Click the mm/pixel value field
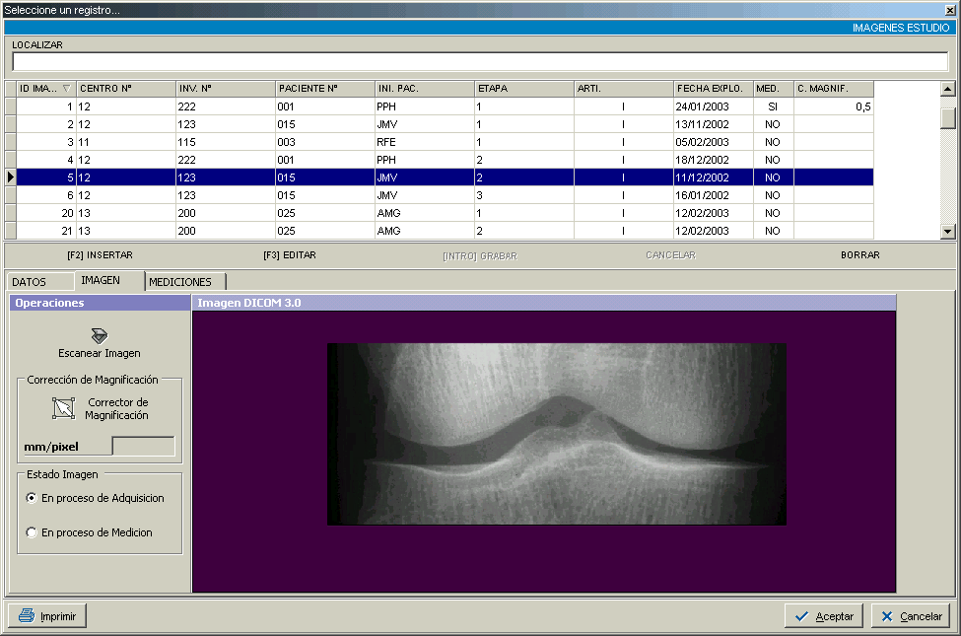This screenshot has width=961, height=636. 143,447
